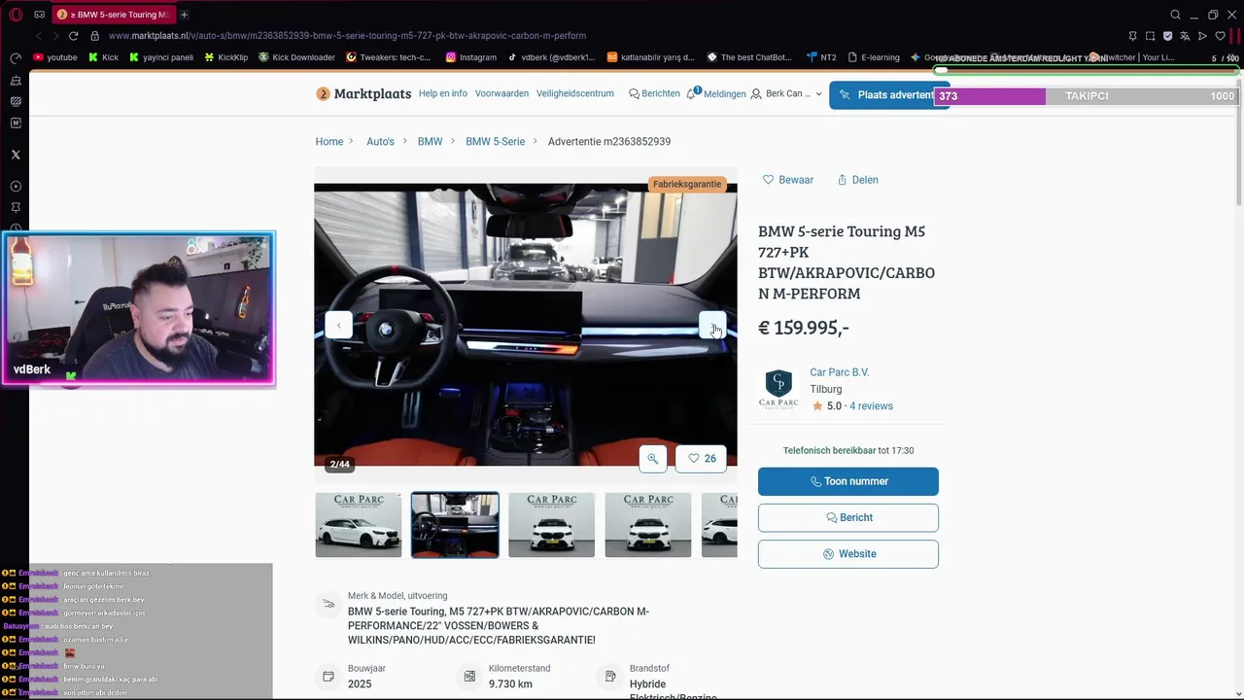Go to BMW breadcrumb

click(430, 142)
